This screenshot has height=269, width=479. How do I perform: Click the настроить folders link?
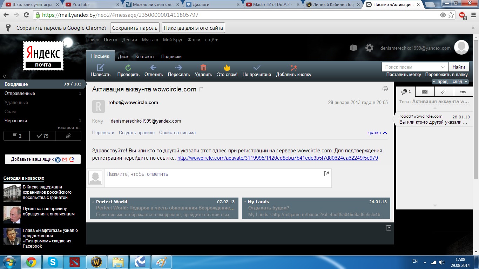click(x=69, y=127)
